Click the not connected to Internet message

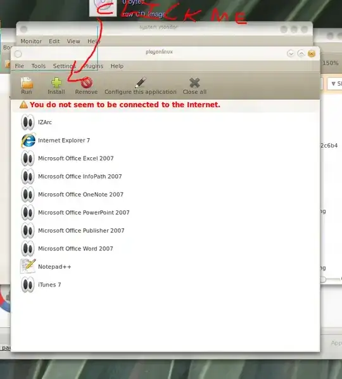125,105
